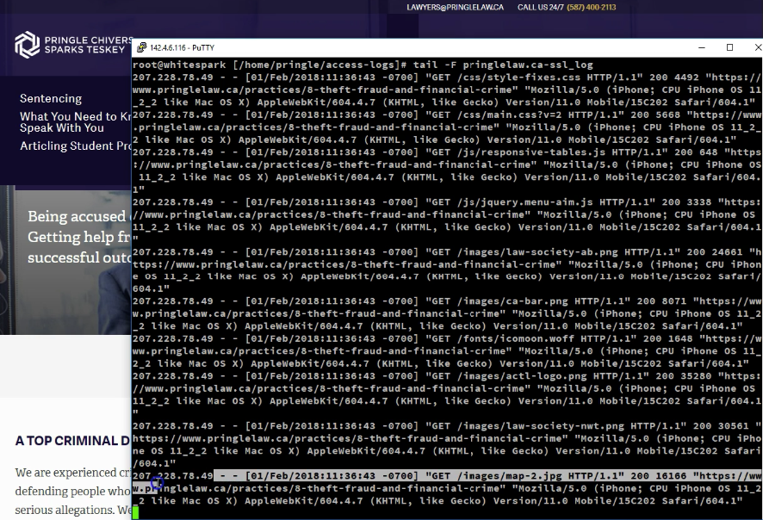Maximize the PuTTY terminal window
Screen dimensions: 763x520
(729, 47)
